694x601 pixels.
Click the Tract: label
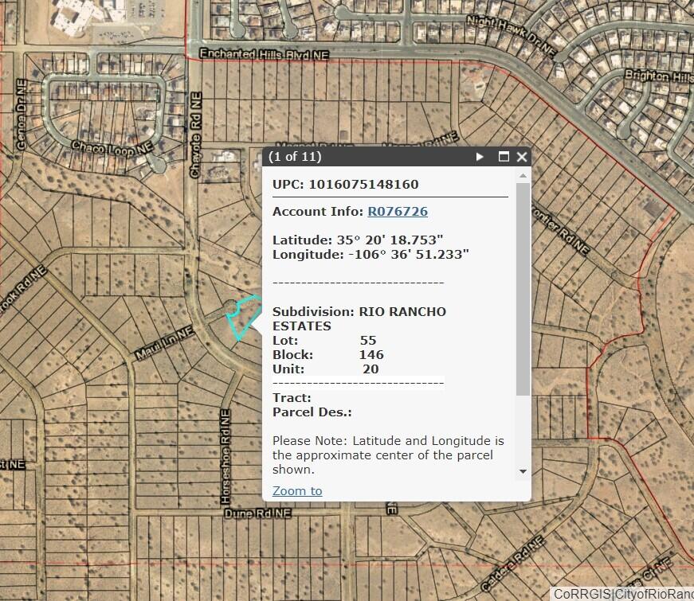tap(292, 397)
